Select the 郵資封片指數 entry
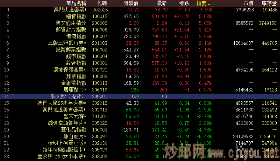 [x=71, y=30]
